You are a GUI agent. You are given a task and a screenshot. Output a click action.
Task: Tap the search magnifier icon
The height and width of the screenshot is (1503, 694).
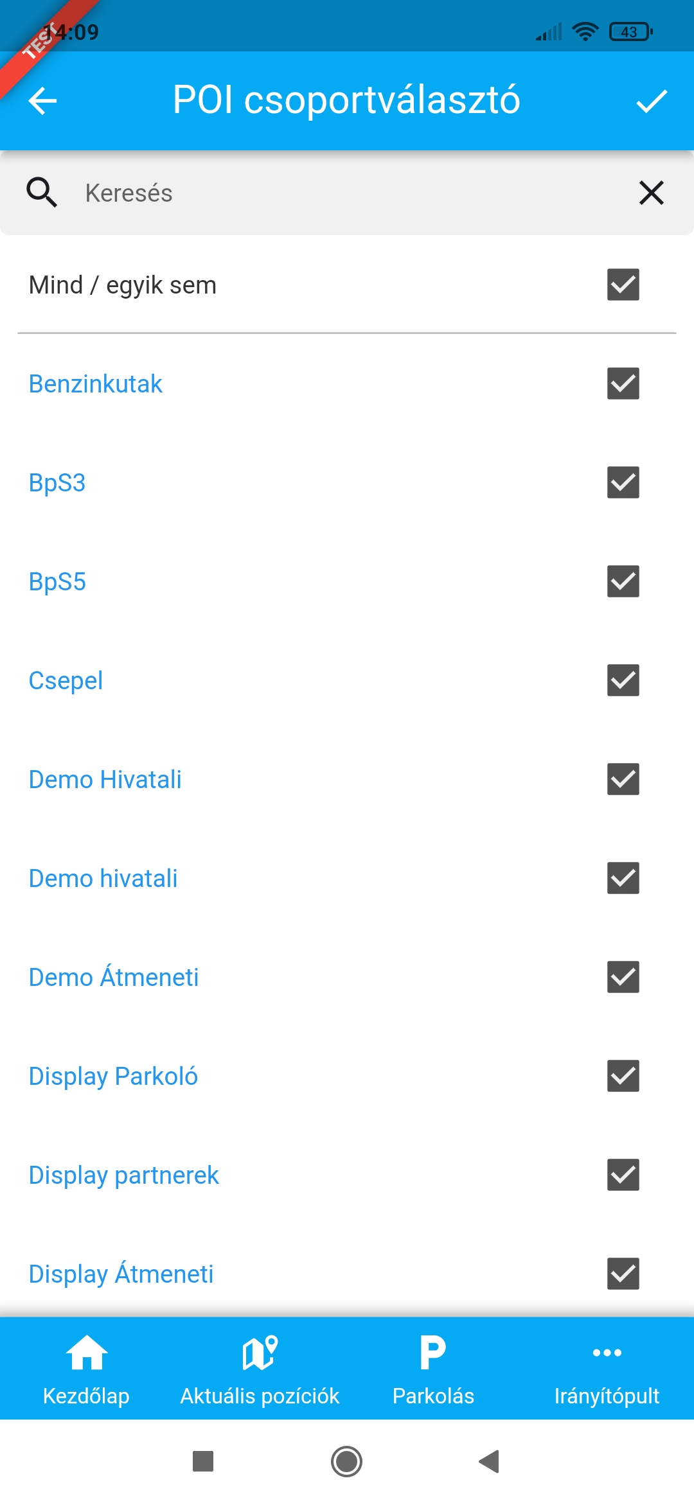(42, 193)
